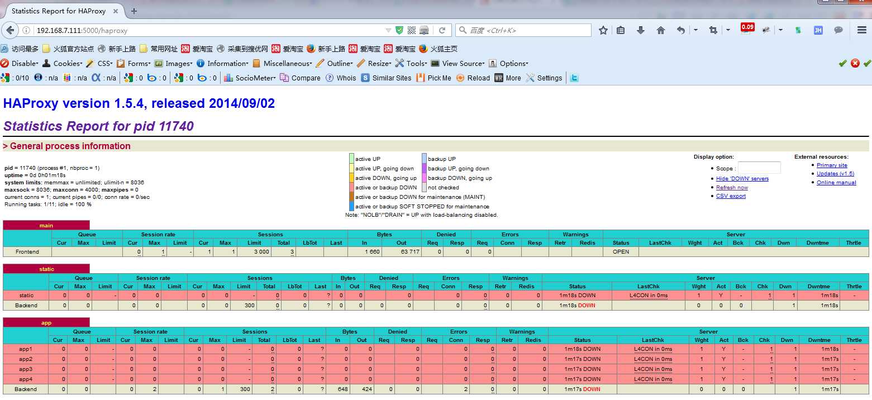Open the Miscellaneous dropdown menu
This screenshot has height=400, width=872.
[x=282, y=63]
